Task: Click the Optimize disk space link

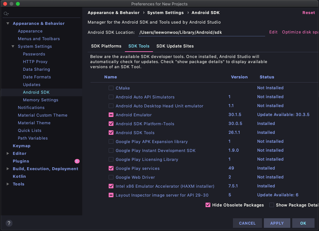Action: click(300, 32)
